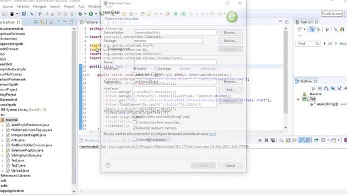This screenshot has width=347, height=195.
Task: Click Link with Editor icon in Package Explorer
Action: pos(42,22)
